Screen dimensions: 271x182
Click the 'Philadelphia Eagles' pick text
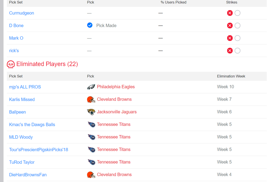[116, 87]
